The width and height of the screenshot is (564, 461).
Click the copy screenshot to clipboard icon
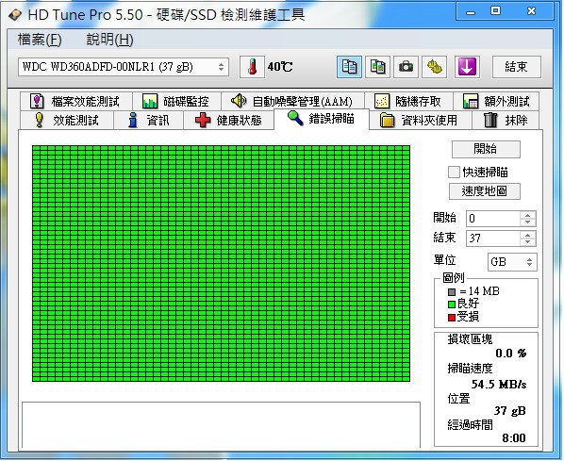(377, 67)
